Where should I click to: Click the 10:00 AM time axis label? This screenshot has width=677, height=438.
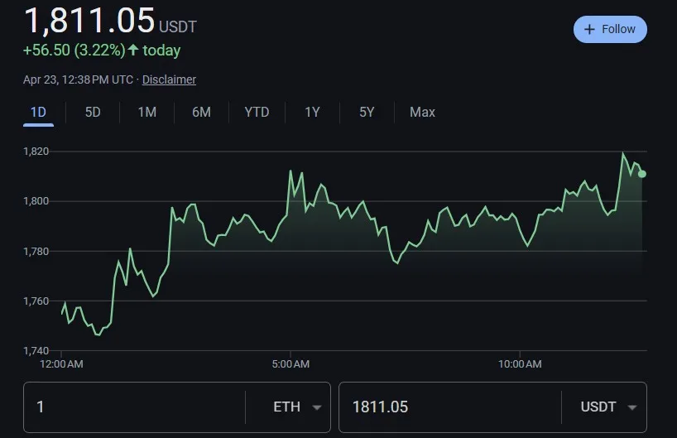point(521,364)
